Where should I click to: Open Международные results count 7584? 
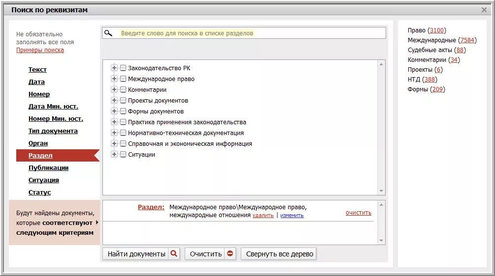[467, 40]
